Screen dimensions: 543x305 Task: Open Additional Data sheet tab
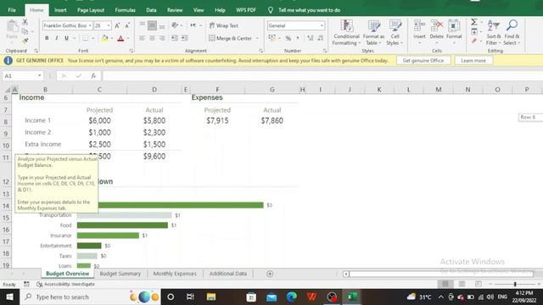pyautogui.click(x=228, y=274)
